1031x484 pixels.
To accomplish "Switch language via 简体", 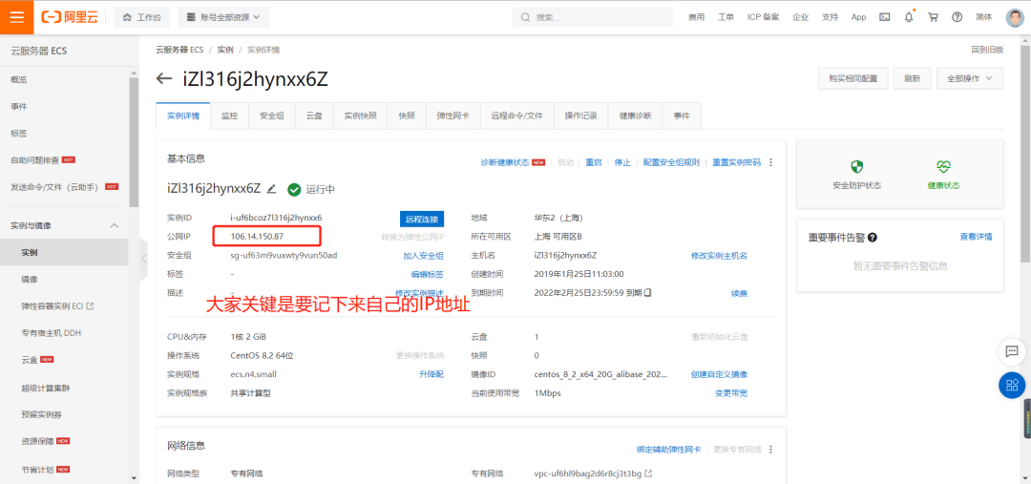I will click(x=984, y=17).
